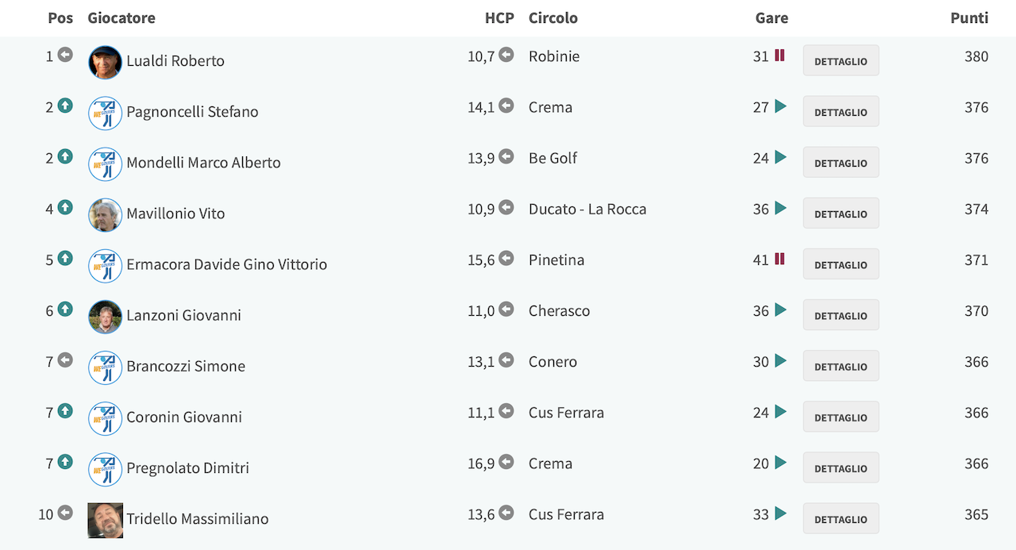Click the green up arrow beside Pagnoncelli Stefano

pos(65,106)
